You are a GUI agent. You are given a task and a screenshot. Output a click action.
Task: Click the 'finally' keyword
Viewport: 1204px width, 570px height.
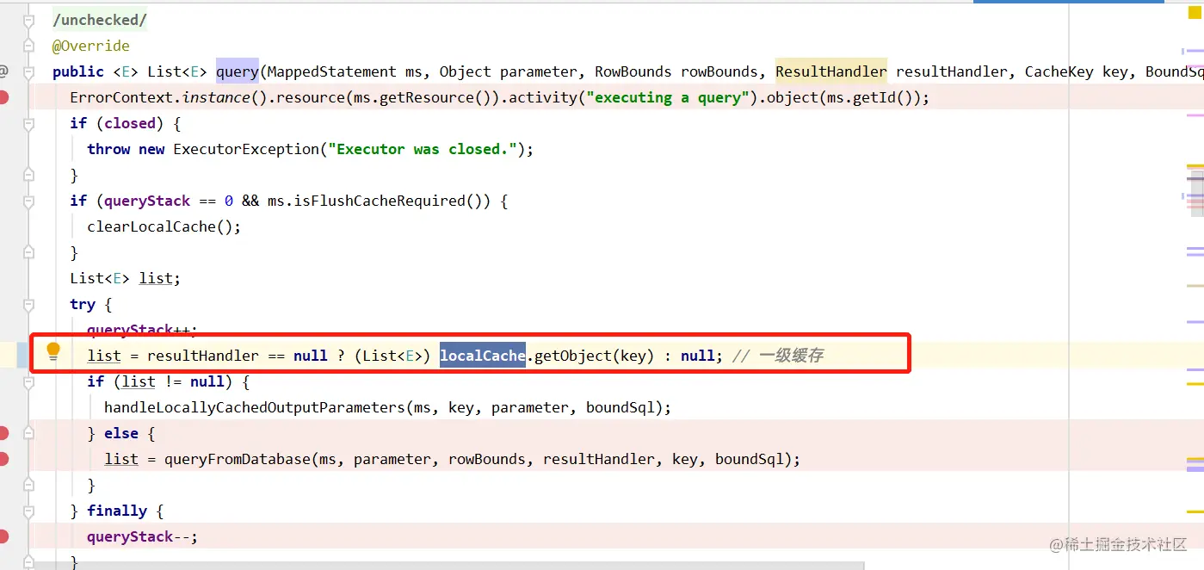[117, 511]
